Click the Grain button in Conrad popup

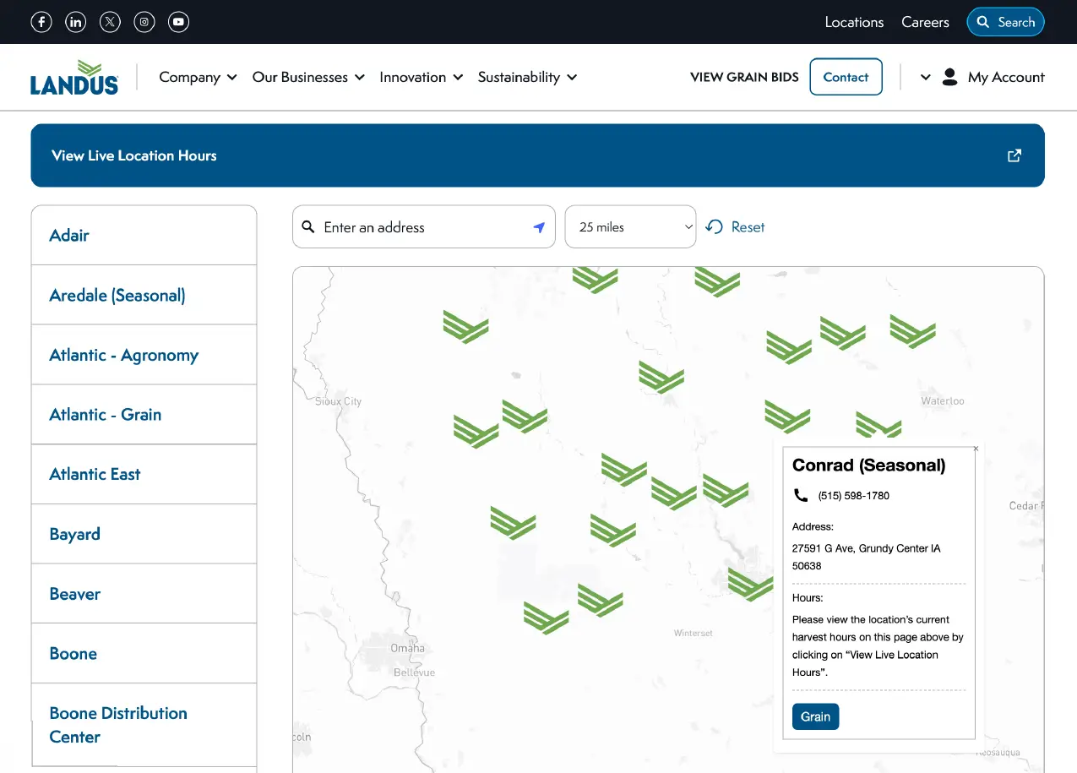(814, 716)
